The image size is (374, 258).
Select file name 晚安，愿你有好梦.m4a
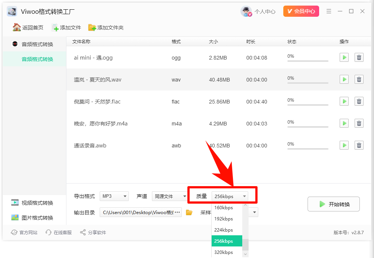[101, 124]
